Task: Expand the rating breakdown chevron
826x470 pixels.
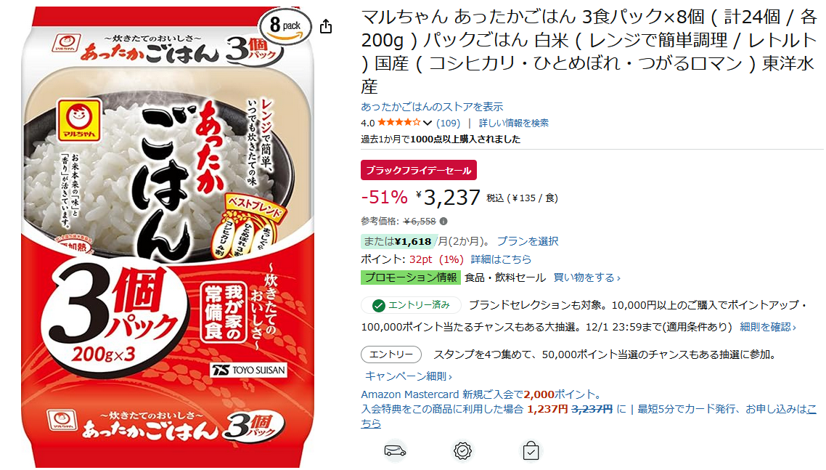Action: [428, 123]
